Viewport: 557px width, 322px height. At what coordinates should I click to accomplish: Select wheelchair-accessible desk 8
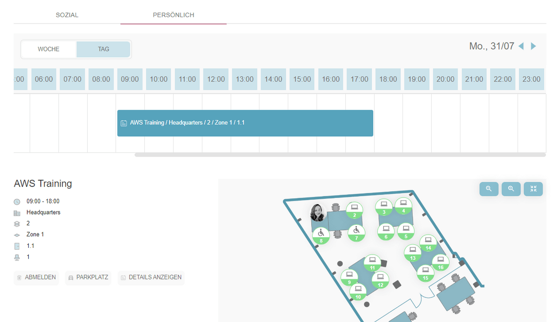coord(321,235)
